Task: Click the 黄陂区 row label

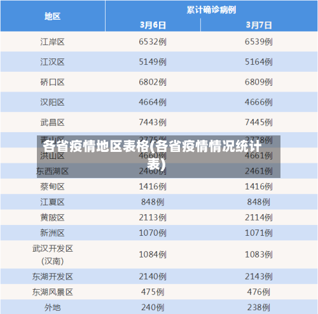Action: click(52, 217)
